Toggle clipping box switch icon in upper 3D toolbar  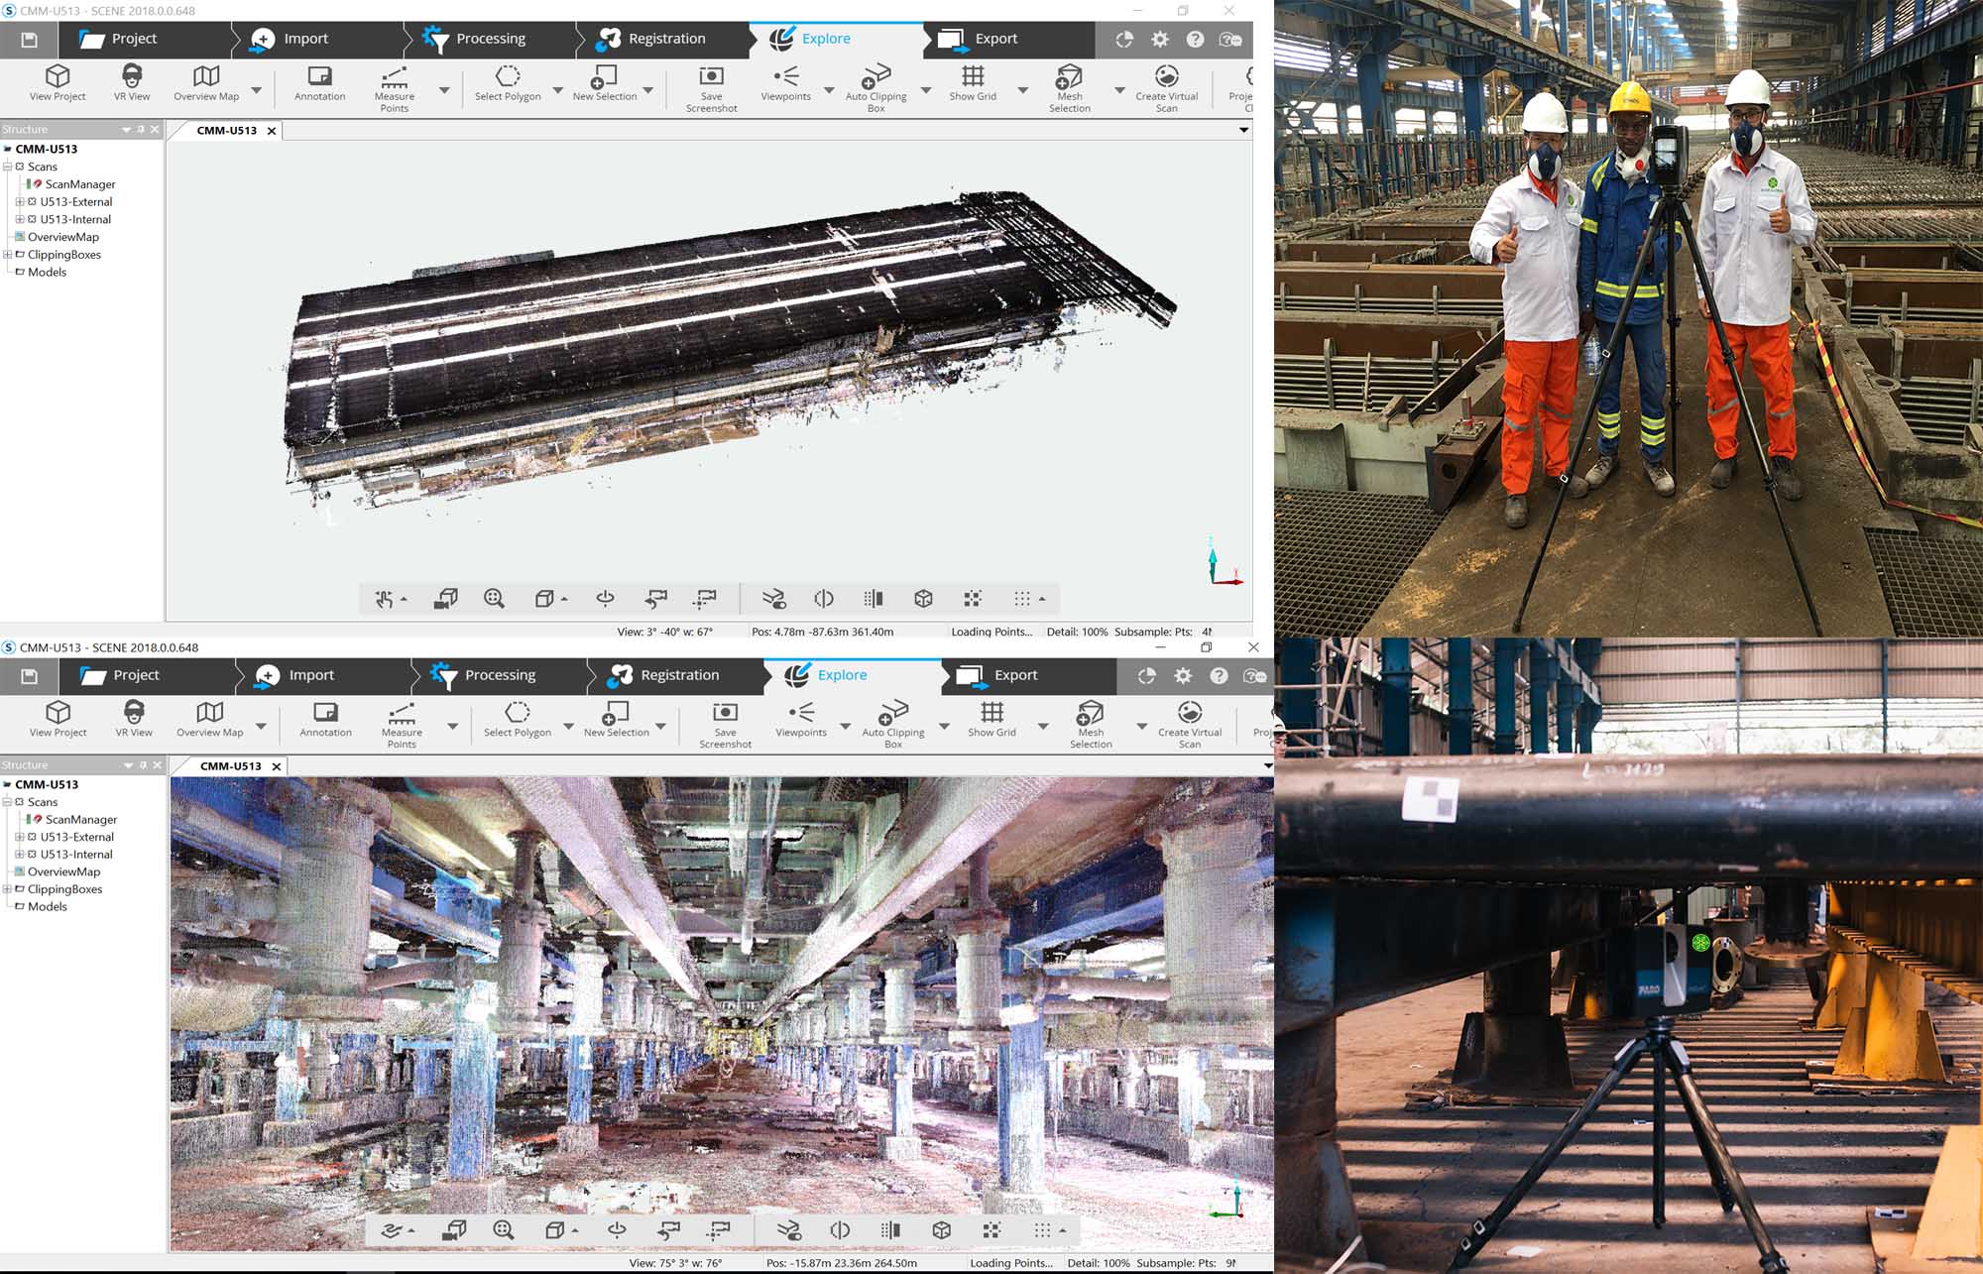coord(774,598)
